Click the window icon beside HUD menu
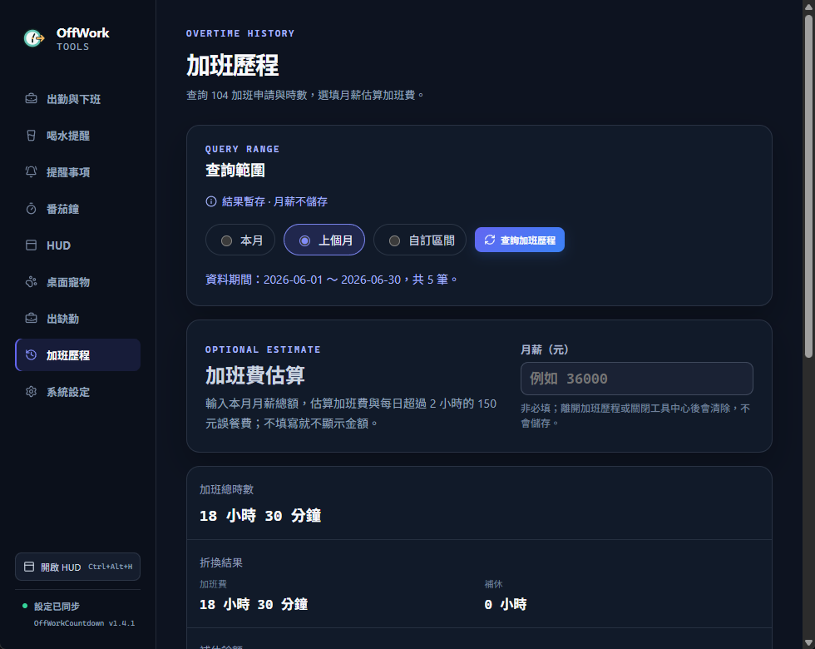The height and width of the screenshot is (649, 815). coord(32,245)
